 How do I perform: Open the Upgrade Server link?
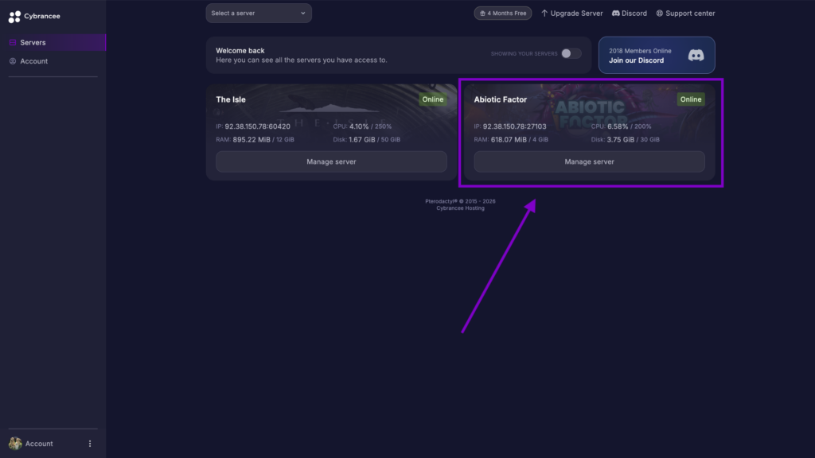pos(571,13)
